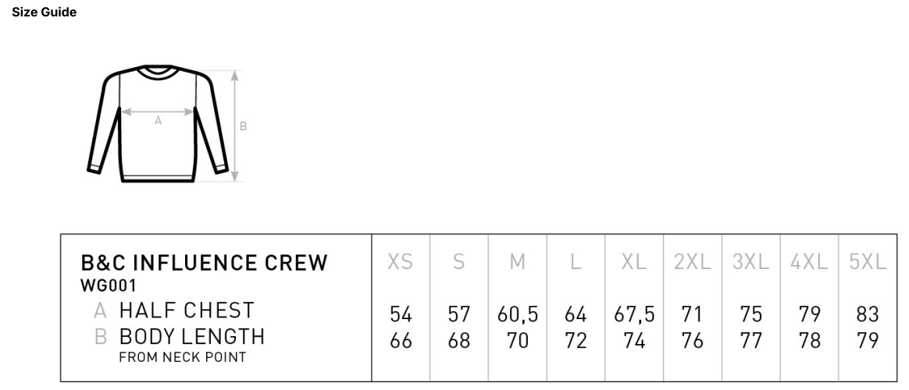Screen dimensions: 909x390
Task: Select the 3XL size column header
Action: click(x=751, y=262)
